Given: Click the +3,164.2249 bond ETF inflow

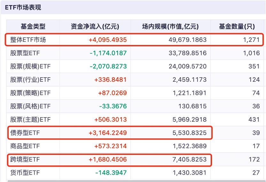Looking at the screenshot, I should point(108,133).
